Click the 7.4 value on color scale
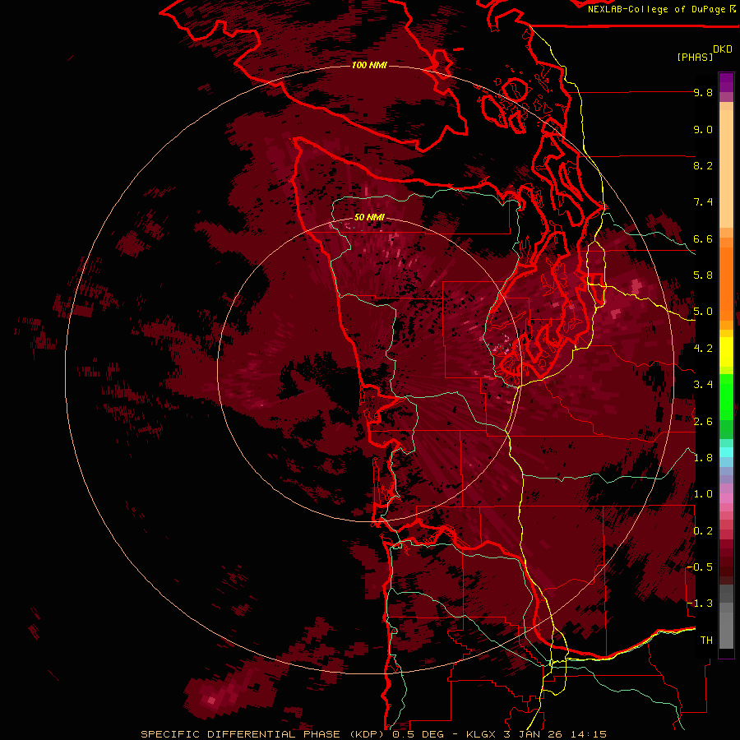The image size is (740, 740). [703, 202]
